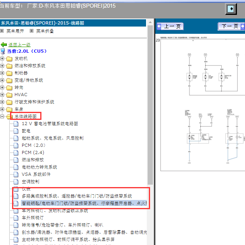Open 刮水器/清洗器 diagram entry
Screen dimensions: 245x245
coord(84,232)
